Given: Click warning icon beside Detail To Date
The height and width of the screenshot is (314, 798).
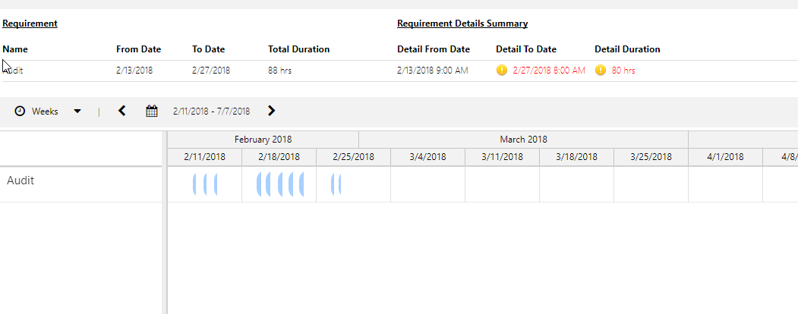Looking at the screenshot, I should pyautogui.click(x=501, y=71).
